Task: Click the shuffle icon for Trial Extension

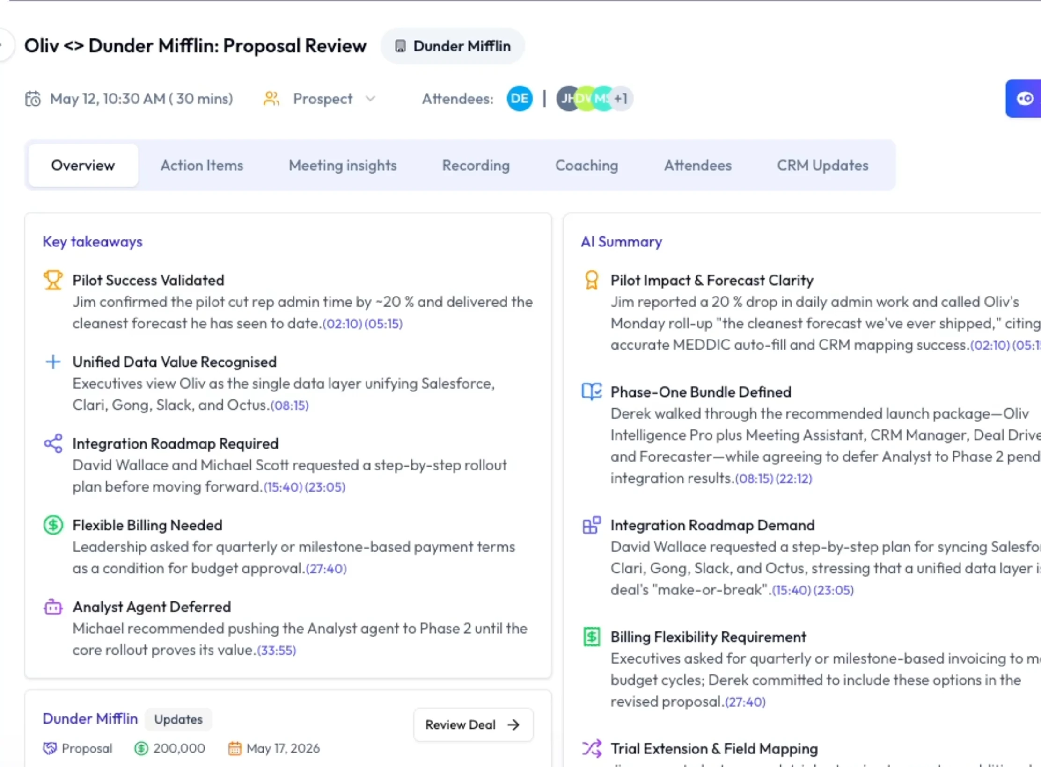Action: [592, 748]
